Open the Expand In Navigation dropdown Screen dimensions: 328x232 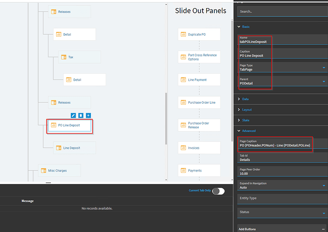pyautogui.click(x=324, y=185)
